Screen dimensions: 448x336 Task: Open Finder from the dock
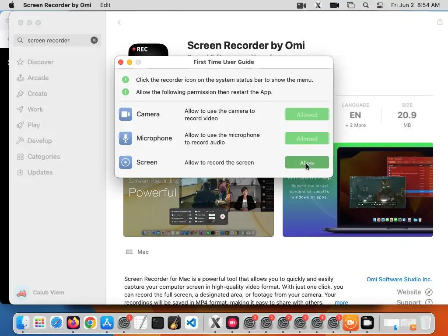23,323
